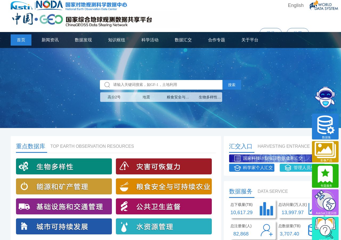Go to the 首页 home tab
Viewport: 341px width, 240px height.
point(21,40)
